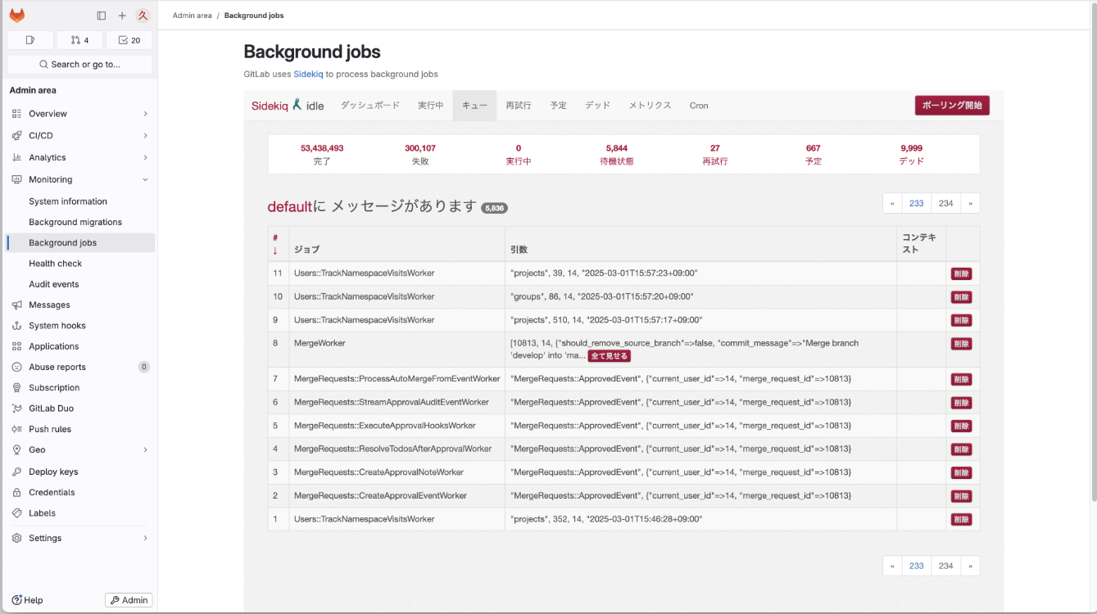Expand the Overview section chevron
Viewport: 1097px width, 614px height.
point(145,114)
